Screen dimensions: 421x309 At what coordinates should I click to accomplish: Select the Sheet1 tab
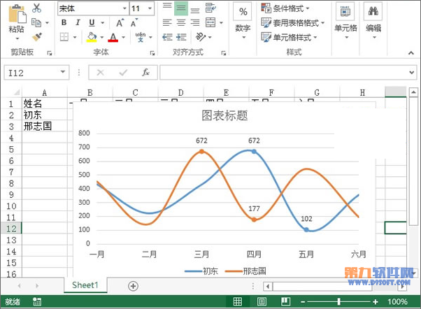pyautogui.click(x=87, y=285)
